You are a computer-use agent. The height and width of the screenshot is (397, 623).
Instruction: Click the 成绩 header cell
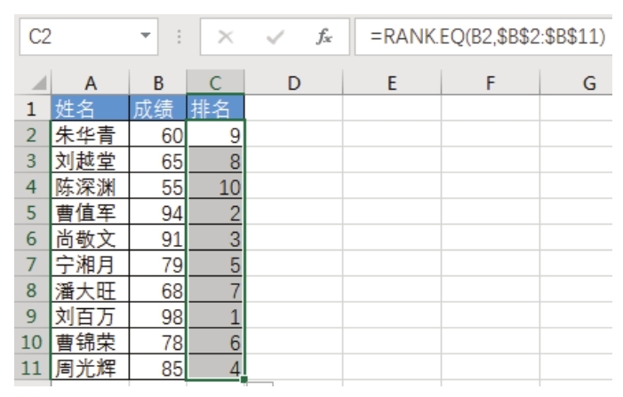pyautogui.click(x=158, y=109)
